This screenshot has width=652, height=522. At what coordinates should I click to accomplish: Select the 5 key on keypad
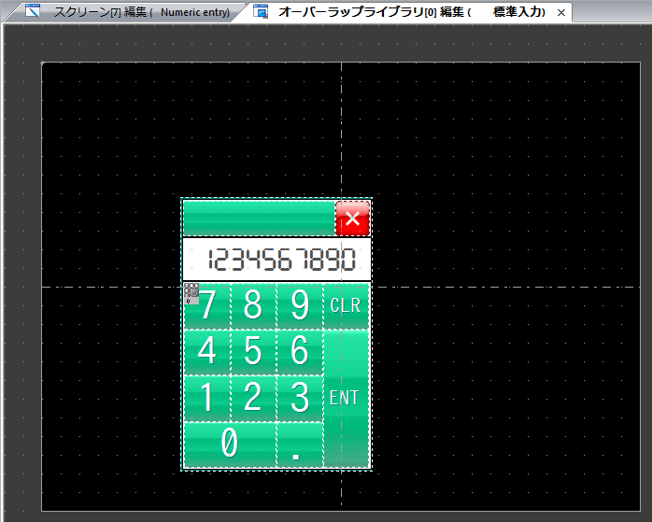pos(253,352)
